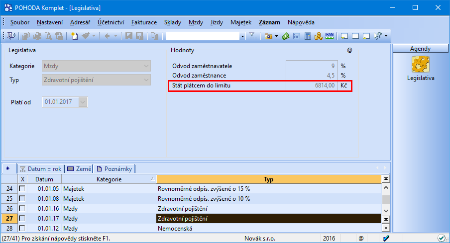
Task: Expand the toolbar search combo box arrow
Action: coord(242,36)
